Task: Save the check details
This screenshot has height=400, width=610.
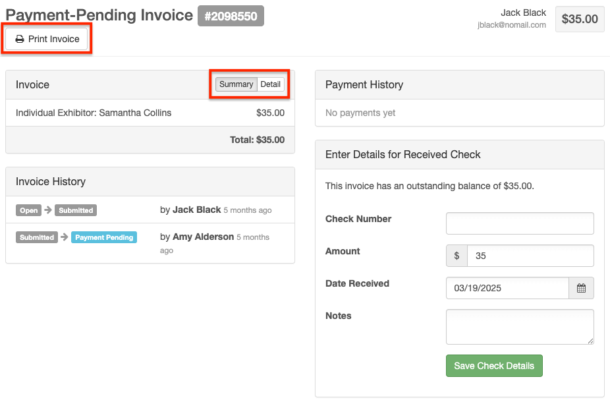Action: [x=494, y=366]
